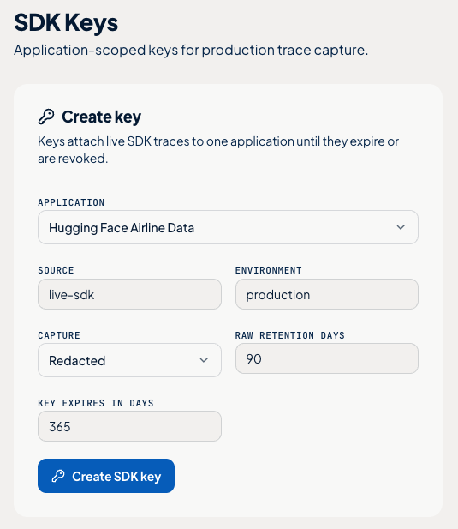Click the RAW RETENTION DAYS label
Image resolution: width=458 pixels, height=529 pixels.
coord(290,335)
